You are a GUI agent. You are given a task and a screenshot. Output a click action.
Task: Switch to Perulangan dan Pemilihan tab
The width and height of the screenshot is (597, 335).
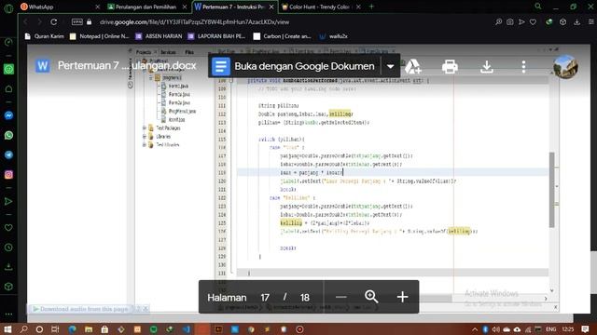(146, 7)
